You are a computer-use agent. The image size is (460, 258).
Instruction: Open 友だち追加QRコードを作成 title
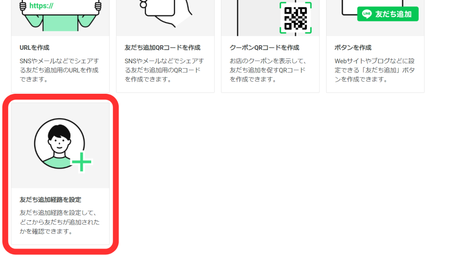click(162, 48)
